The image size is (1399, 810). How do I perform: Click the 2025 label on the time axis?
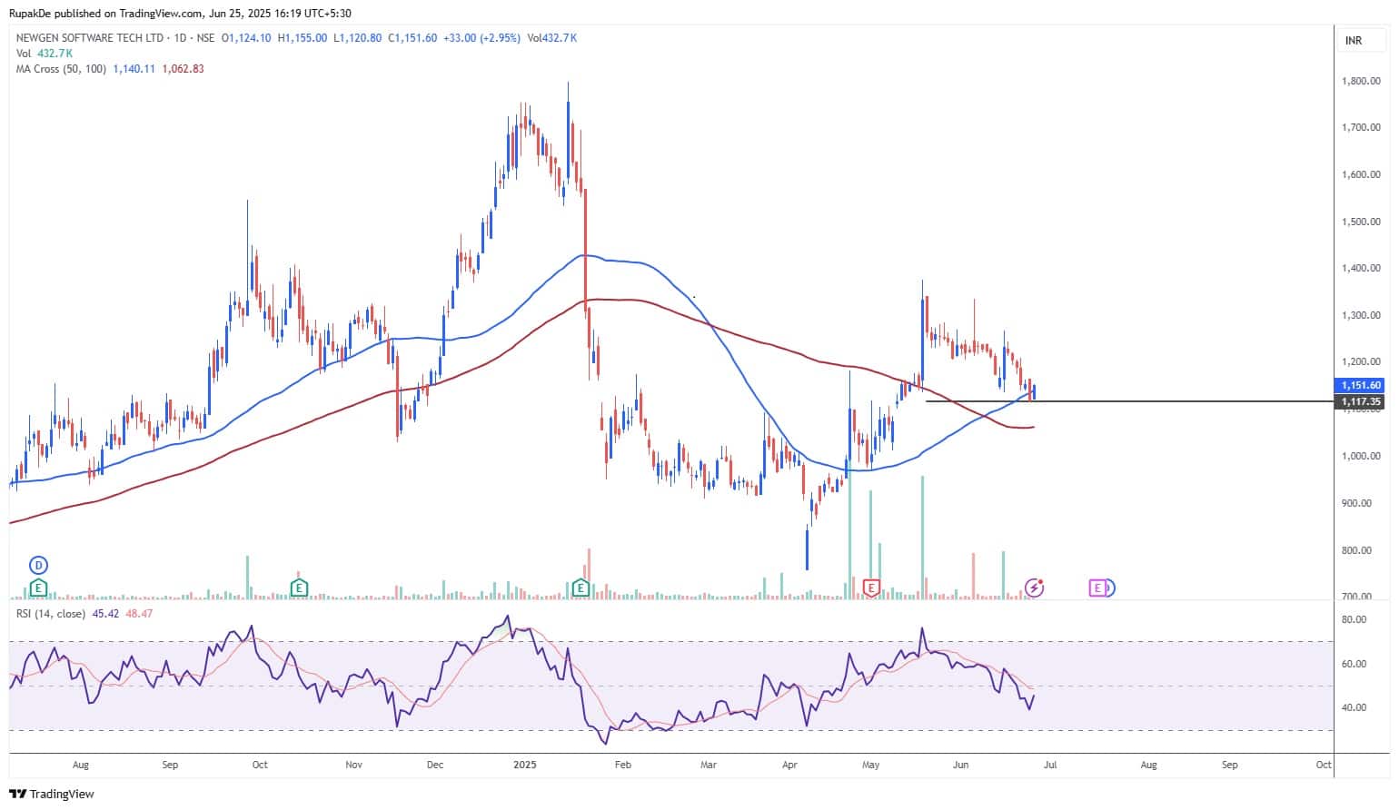[524, 765]
